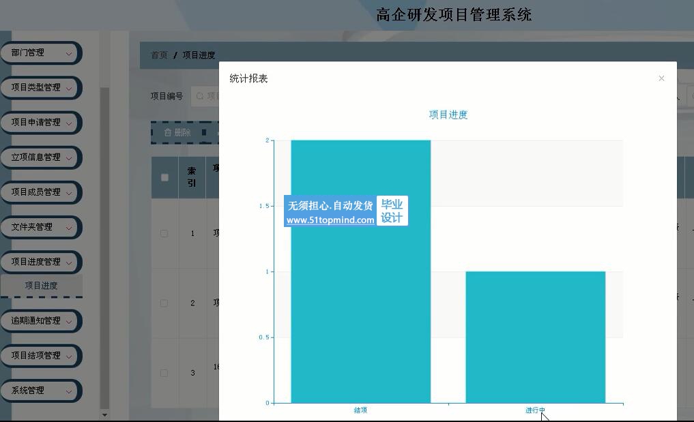Expand the 项目类型管理 menu
This screenshot has width=694, height=422.
pyautogui.click(x=40, y=88)
